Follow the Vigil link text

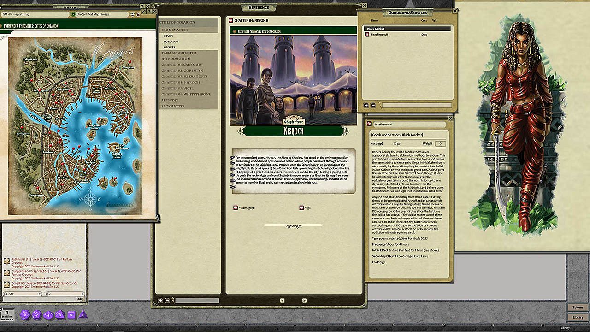coord(308,207)
